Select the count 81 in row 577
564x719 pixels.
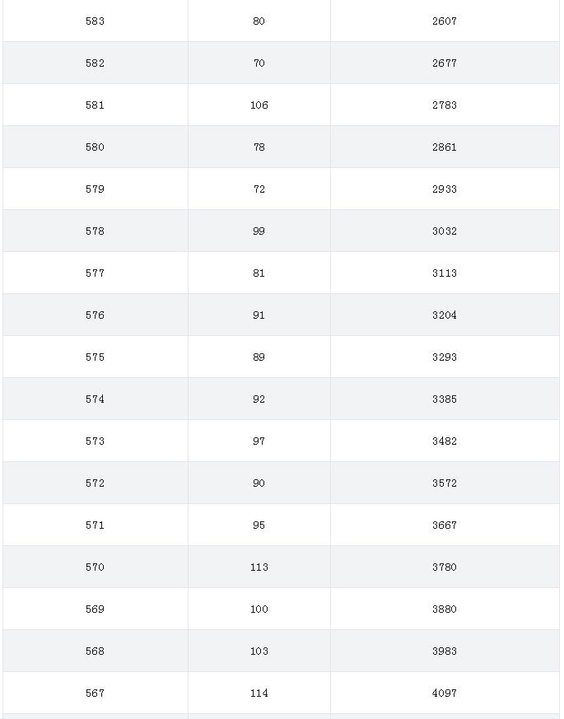pyautogui.click(x=259, y=273)
